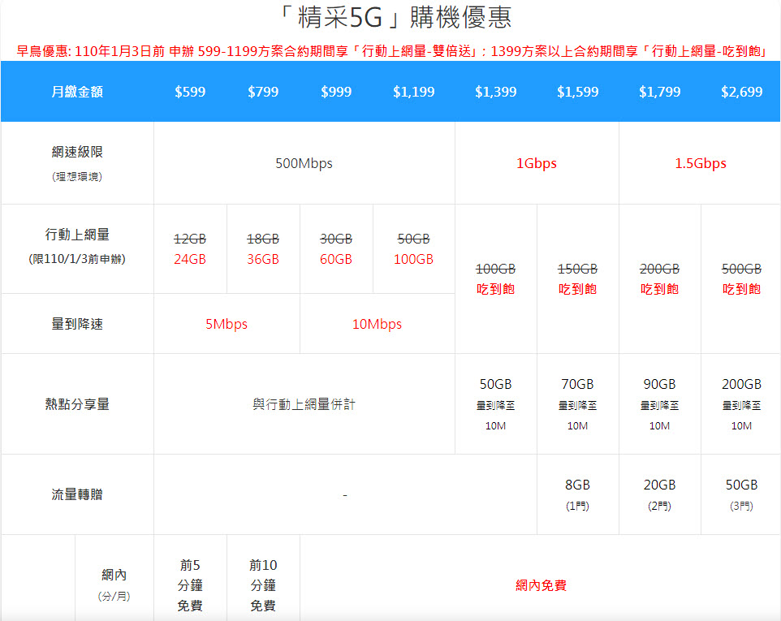Select the 10Mbps throttled speed text

[377, 324]
